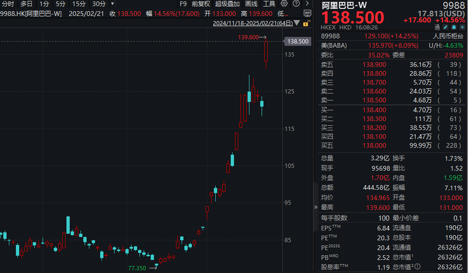Open the 前复权 adjustment selector
This screenshot has height=273, width=468.
coord(201,4)
